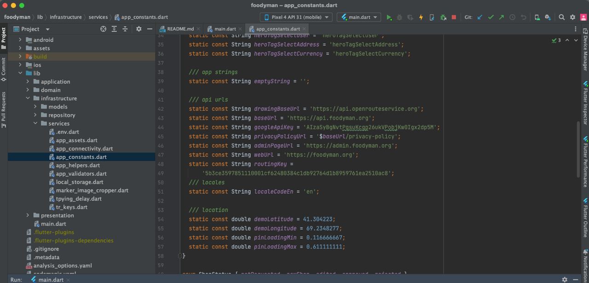Switch to the README.md editor tab
The image size is (589, 283).
pyautogui.click(x=180, y=29)
